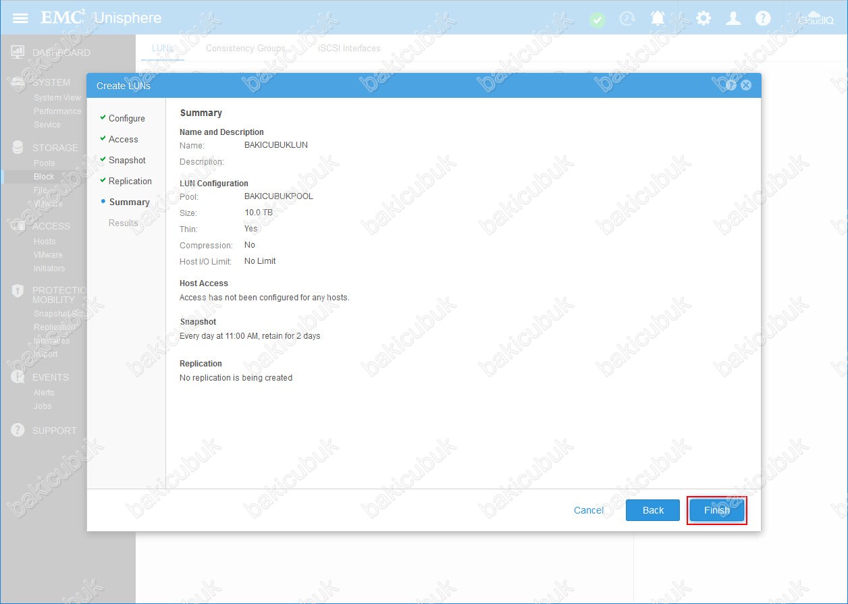The width and height of the screenshot is (848, 604).
Task: Close the Create LUNs dialog
Action: tap(746, 85)
